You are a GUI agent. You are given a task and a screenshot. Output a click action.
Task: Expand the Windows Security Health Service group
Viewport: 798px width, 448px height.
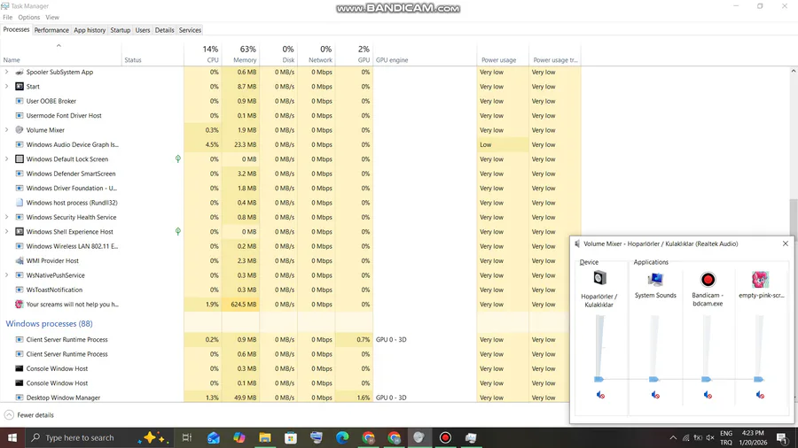pos(6,217)
